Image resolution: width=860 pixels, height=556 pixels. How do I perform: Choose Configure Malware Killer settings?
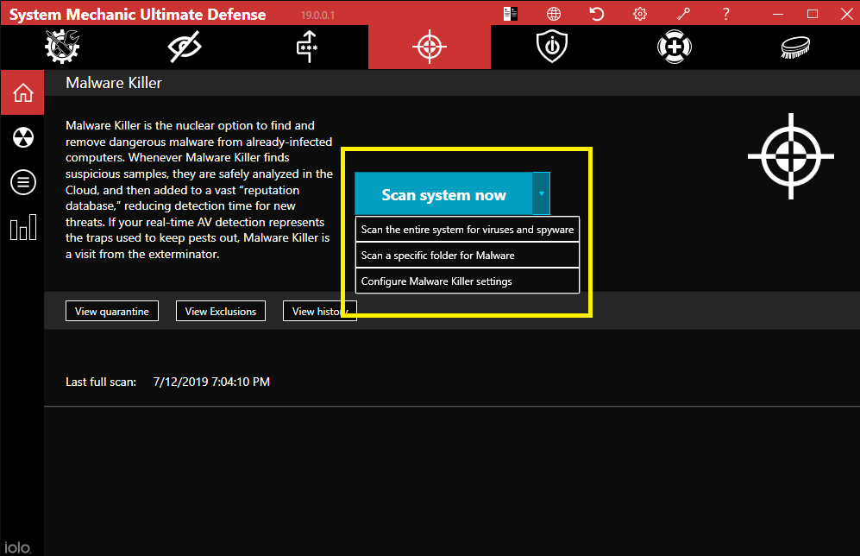tap(468, 281)
